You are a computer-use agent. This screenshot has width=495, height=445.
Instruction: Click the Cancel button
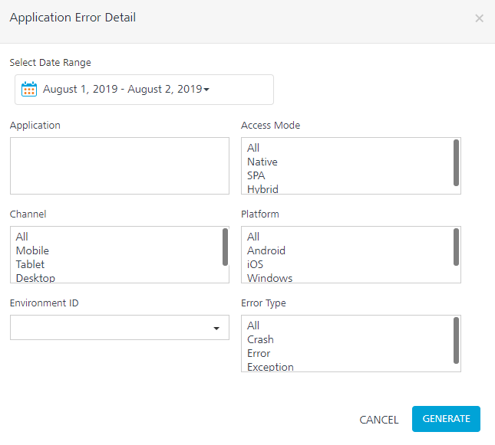click(x=379, y=420)
